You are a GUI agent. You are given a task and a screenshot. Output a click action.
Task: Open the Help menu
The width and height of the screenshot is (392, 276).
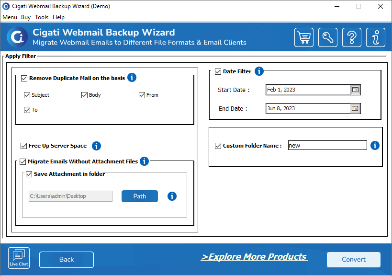tap(58, 17)
